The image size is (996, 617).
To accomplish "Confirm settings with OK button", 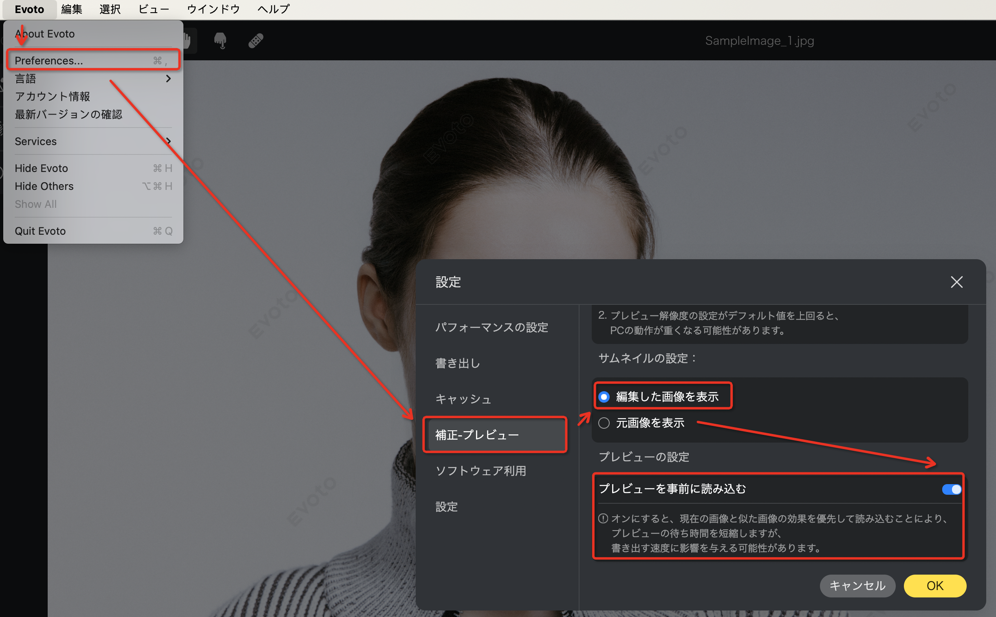I will coord(934,586).
